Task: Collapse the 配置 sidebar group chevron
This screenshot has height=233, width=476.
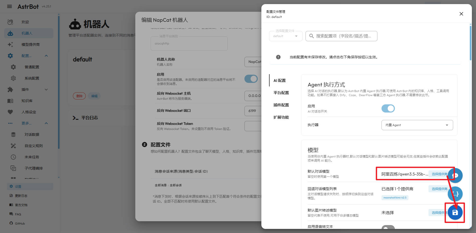Action: (46, 56)
